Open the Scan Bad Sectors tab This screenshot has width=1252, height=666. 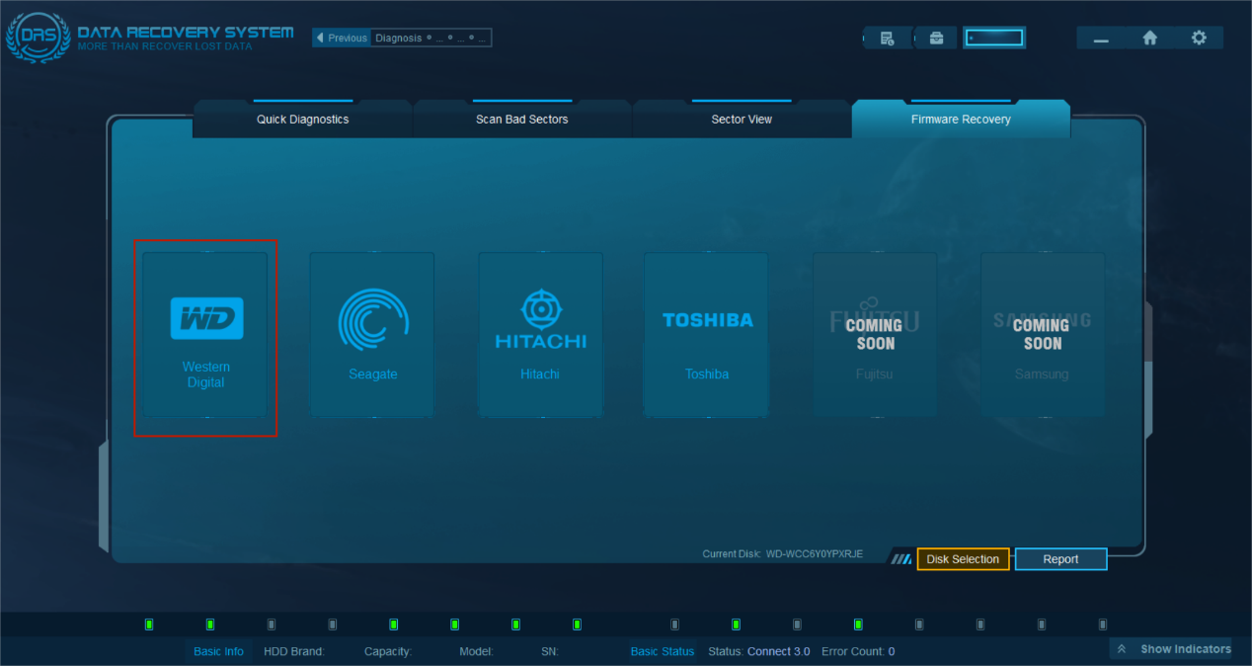point(522,119)
